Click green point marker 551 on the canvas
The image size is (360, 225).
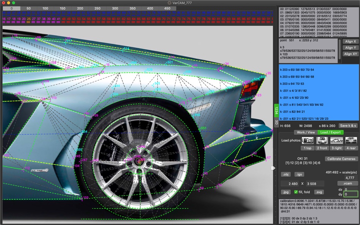203,128
